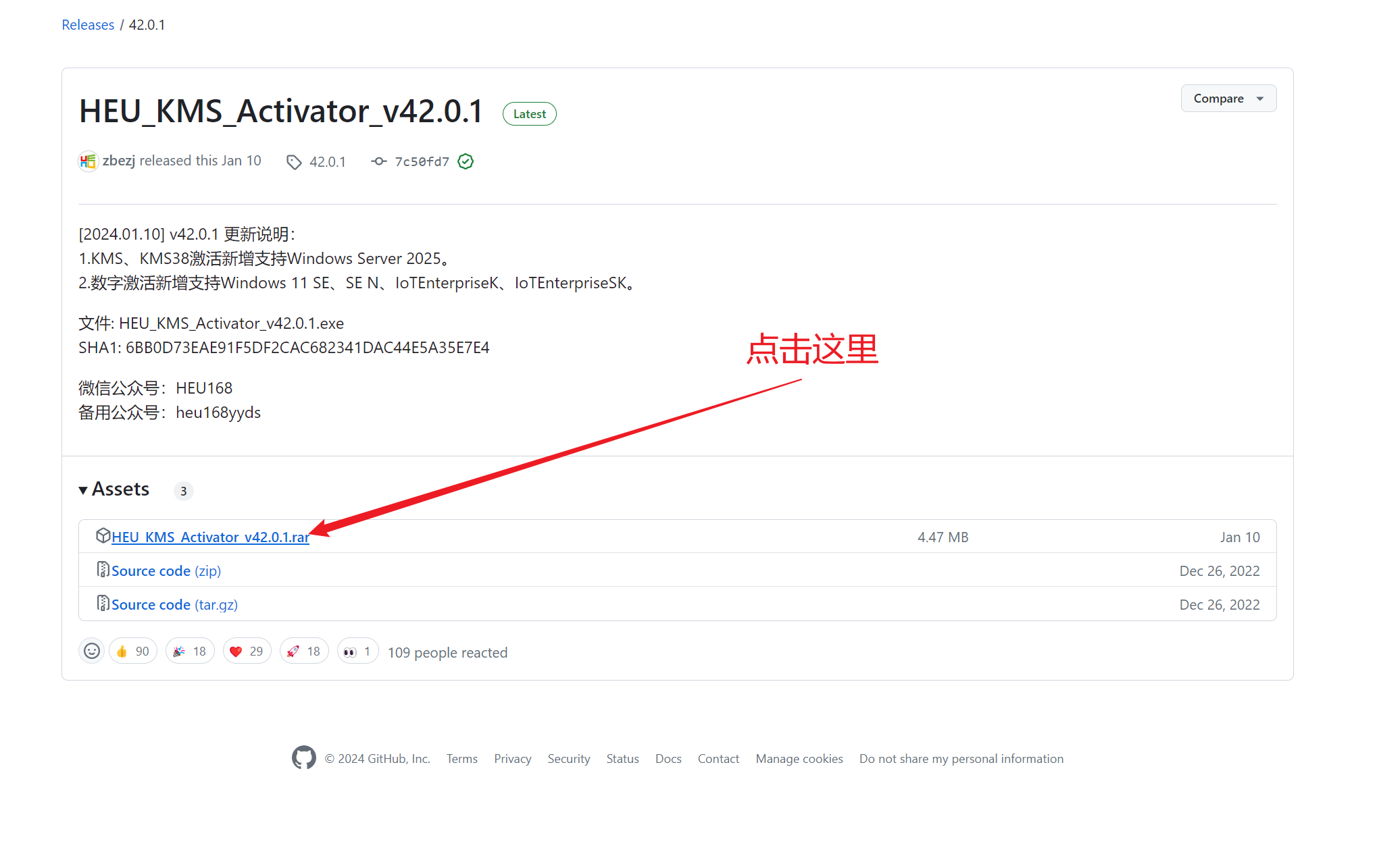Image resolution: width=1379 pixels, height=848 pixels.
Task: Toggle the thumbs up reaction (90)
Action: [x=133, y=651]
